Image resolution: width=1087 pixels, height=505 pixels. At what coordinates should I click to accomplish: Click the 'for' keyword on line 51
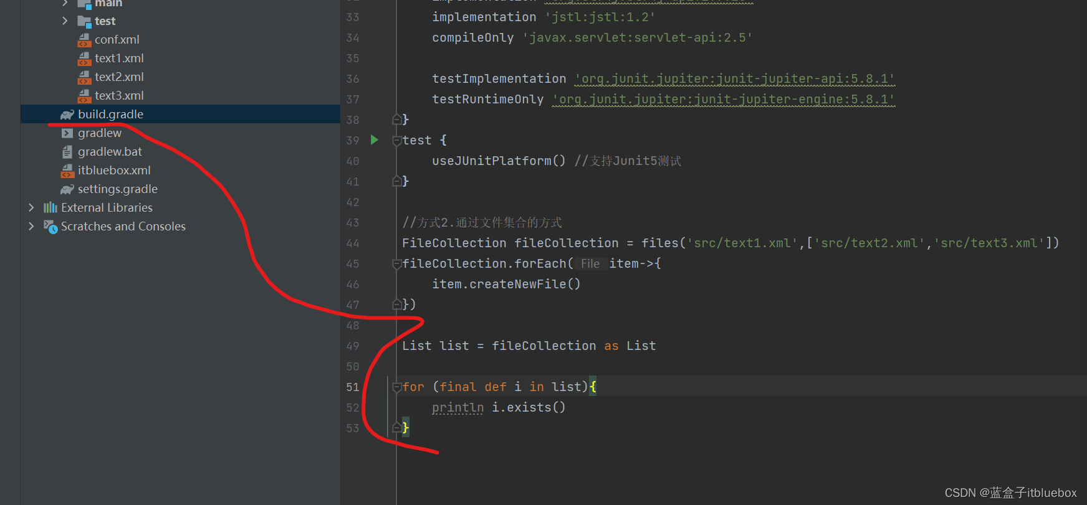point(413,387)
